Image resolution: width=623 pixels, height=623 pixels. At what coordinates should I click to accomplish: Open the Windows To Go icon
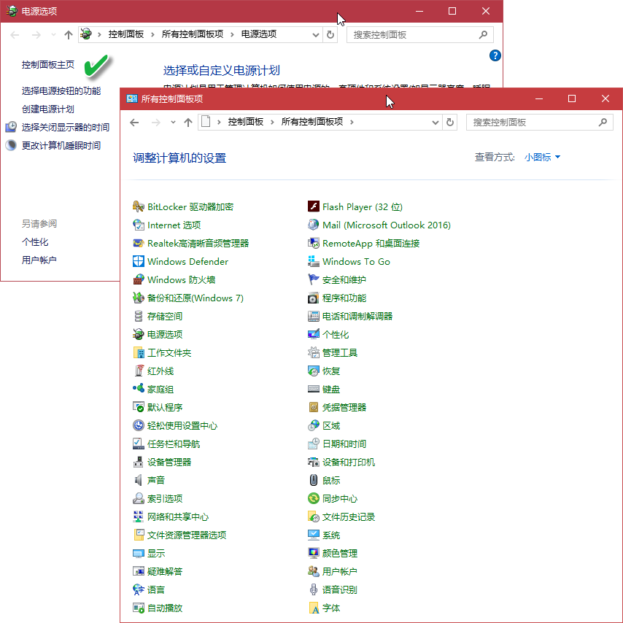tap(314, 261)
